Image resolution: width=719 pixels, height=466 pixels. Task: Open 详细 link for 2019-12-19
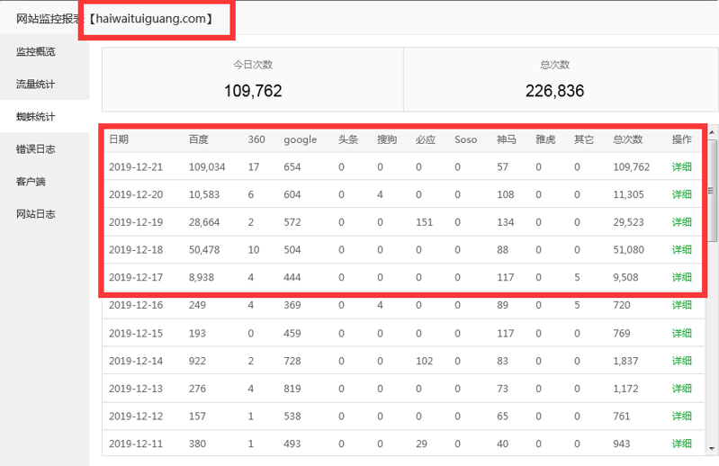pos(682,222)
